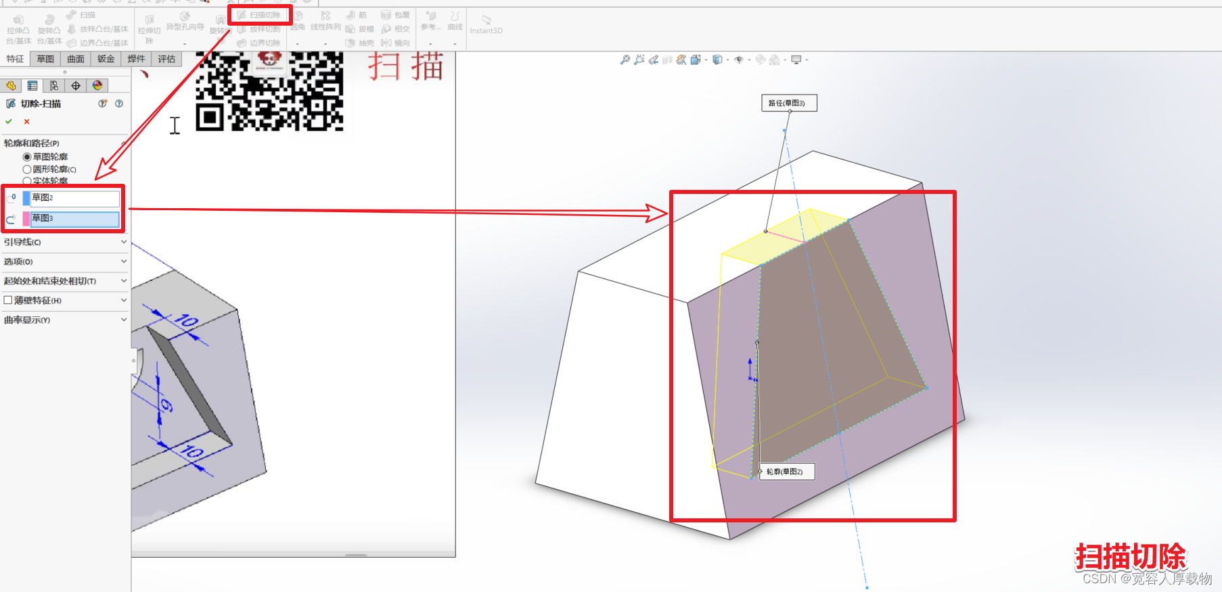Open the Hide/Show Items dropdown arrow
Image resolution: width=1222 pixels, height=592 pixels.
pyautogui.click(x=749, y=60)
